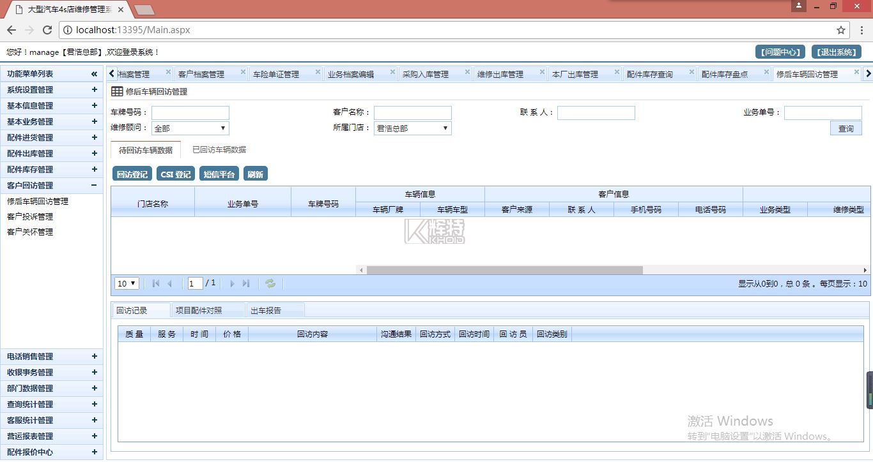
Task: Click the grid horizontal scrollbar
Action: pos(504,270)
